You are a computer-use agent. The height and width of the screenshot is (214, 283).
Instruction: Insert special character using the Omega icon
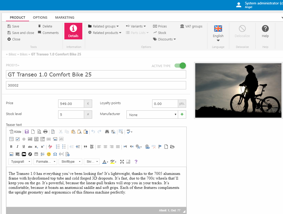tap(55, 154)
